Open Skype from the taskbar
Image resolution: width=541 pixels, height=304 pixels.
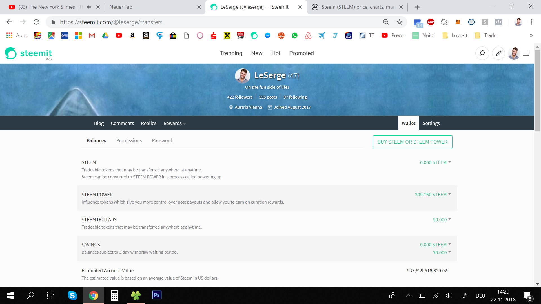(x=72, y=295)
